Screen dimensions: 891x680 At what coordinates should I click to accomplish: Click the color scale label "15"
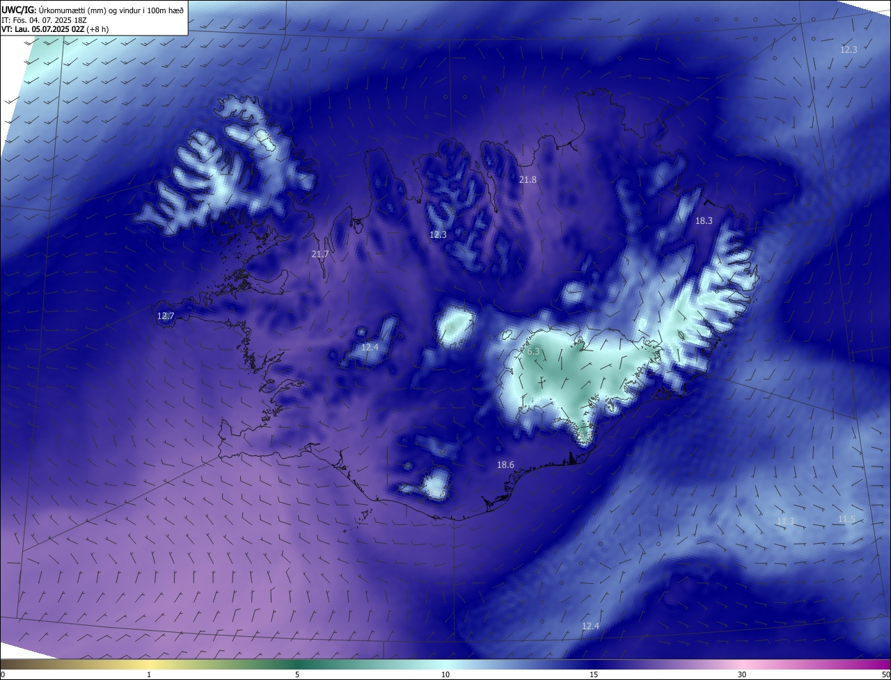pyautogui.click(x=594, y=674)
